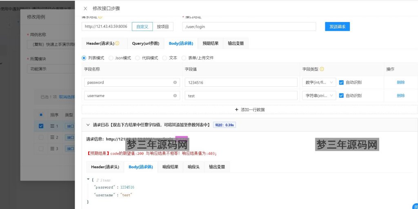Switch to Header(请求头) tab in request log
Screen dimensions: 418x209
click(x=105, y=167)
